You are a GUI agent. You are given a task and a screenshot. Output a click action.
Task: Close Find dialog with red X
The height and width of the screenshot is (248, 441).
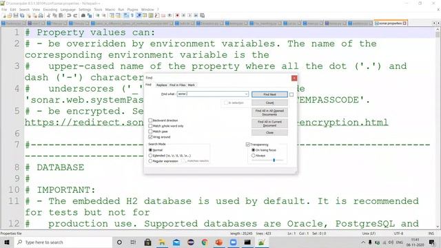pos(294,78)
